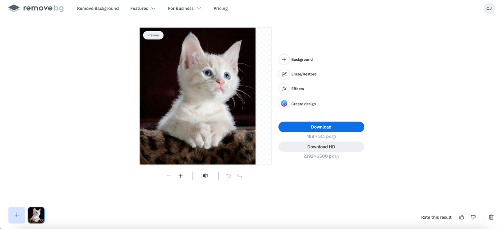Expand the Features dropdown menu

[143, 8]
